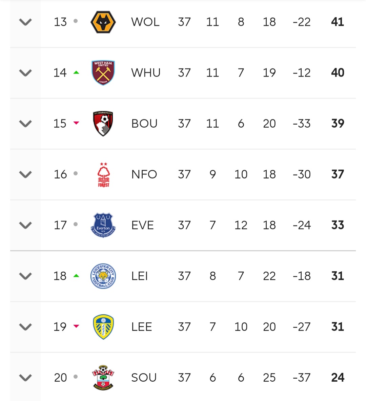Image resolution: width=366 pixels, height=401 pixels.
Task: Click the Everton club crest
Action: pyautogui.click(x=103, y=225)
